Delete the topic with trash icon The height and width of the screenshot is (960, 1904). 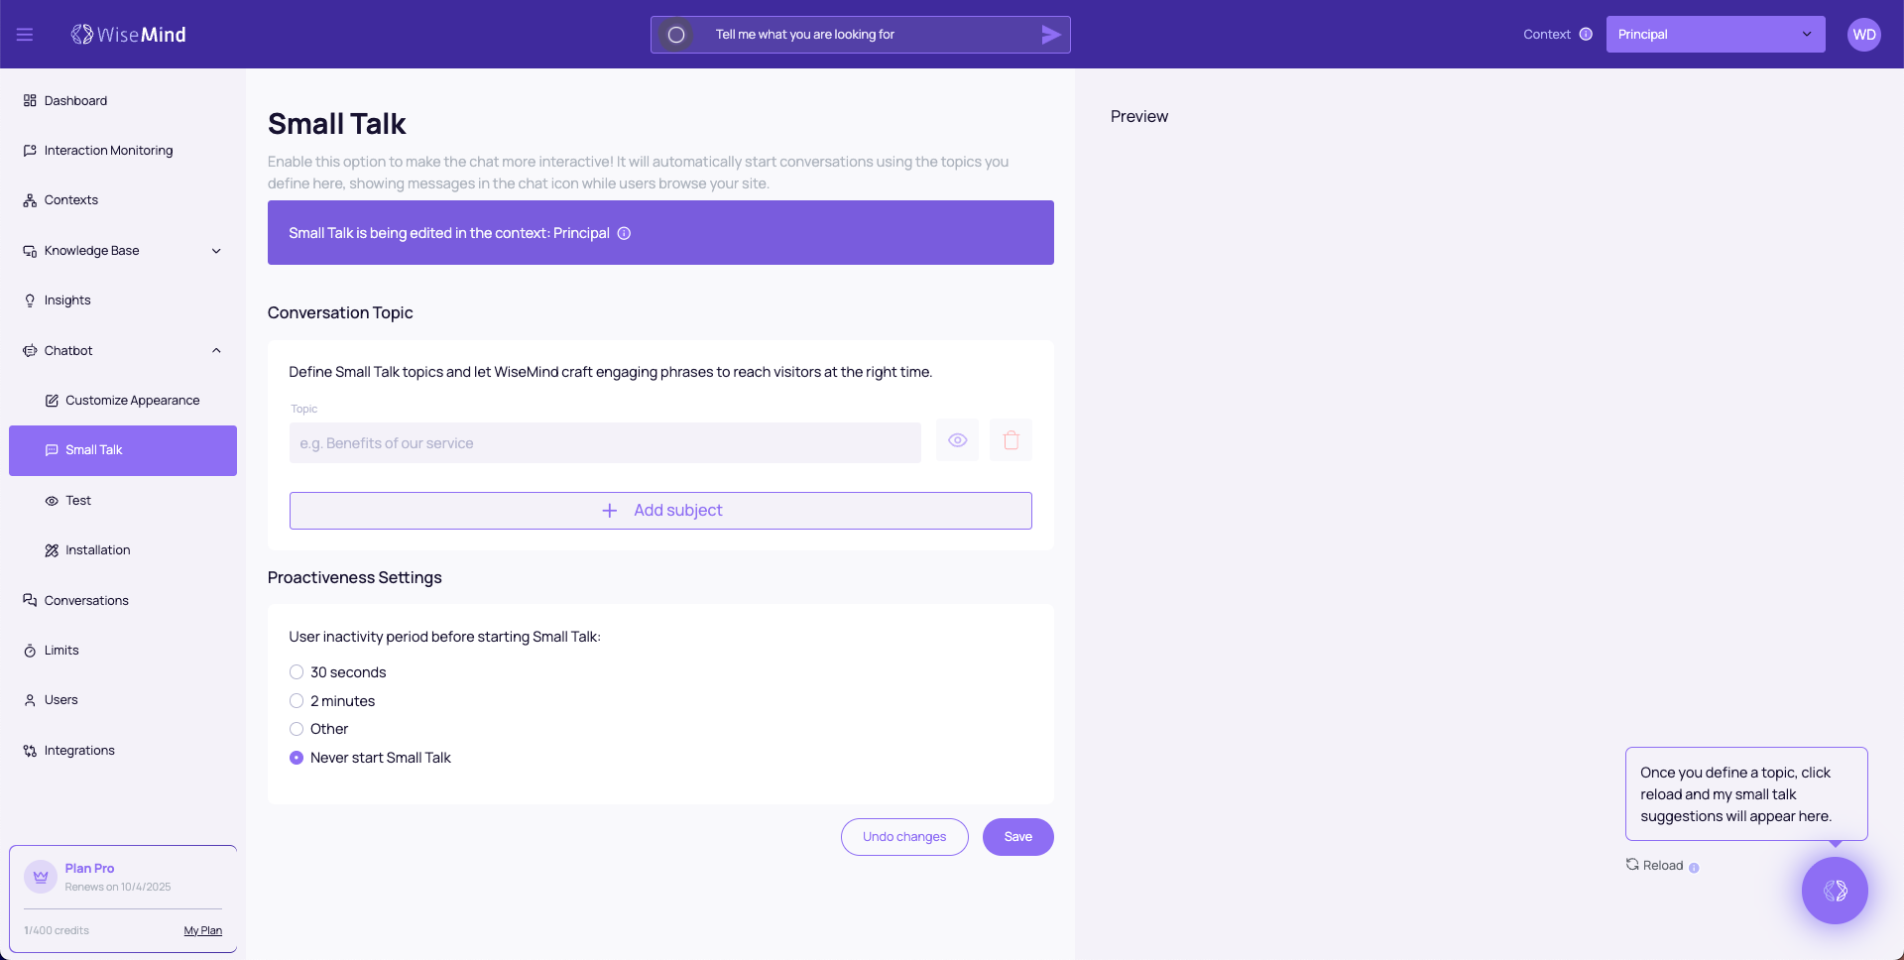coord(1011,440)
